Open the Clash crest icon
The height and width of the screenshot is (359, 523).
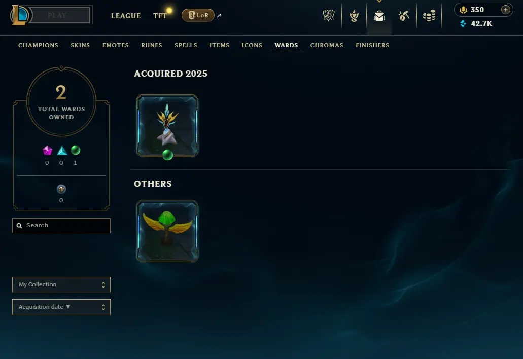point(329,15)
